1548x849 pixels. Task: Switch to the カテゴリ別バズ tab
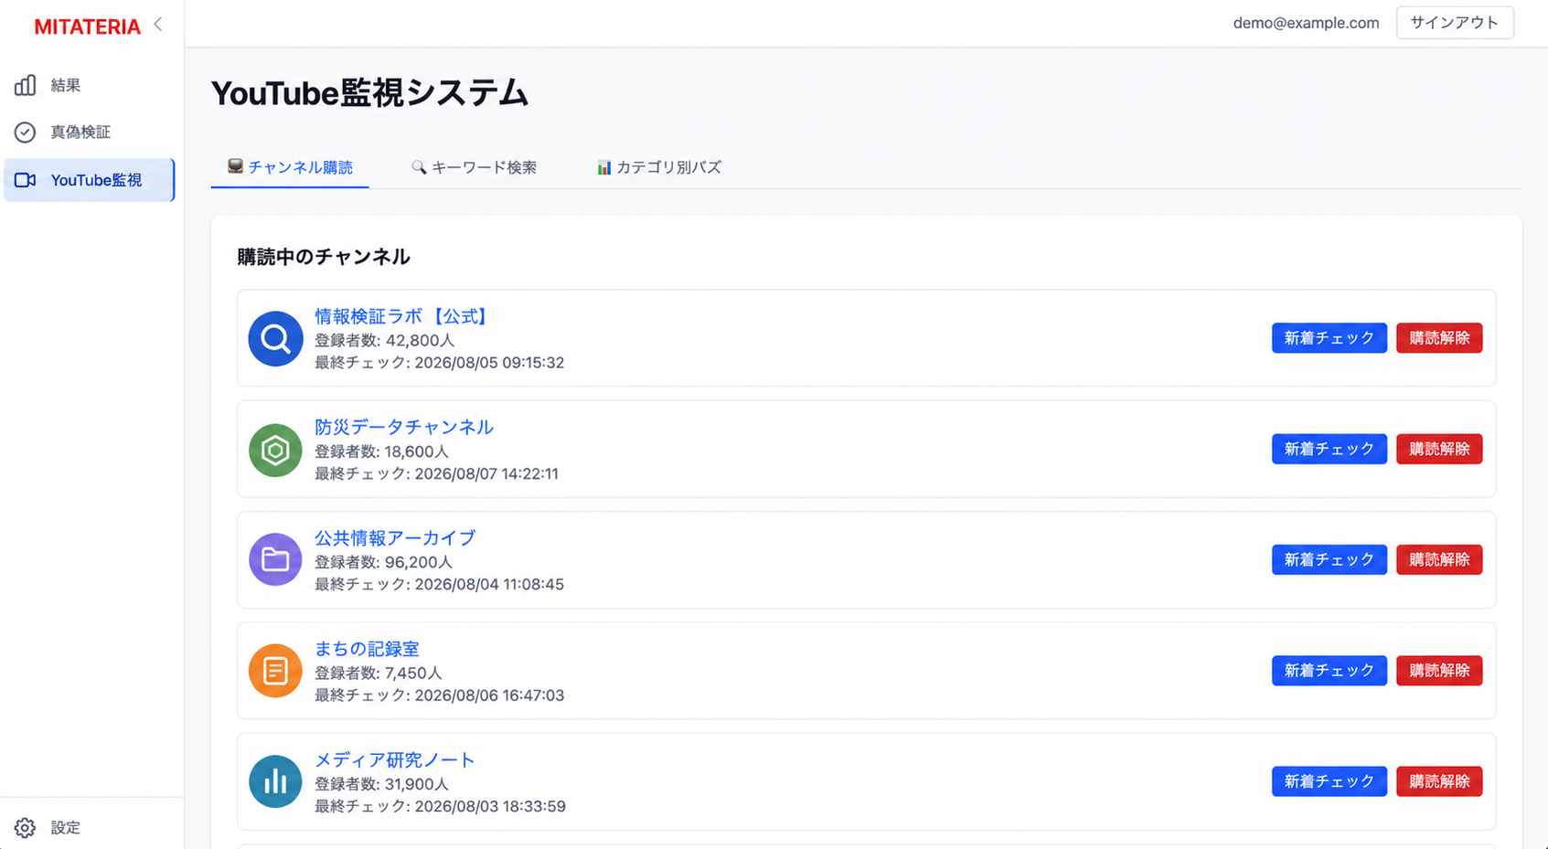point(658,167)
